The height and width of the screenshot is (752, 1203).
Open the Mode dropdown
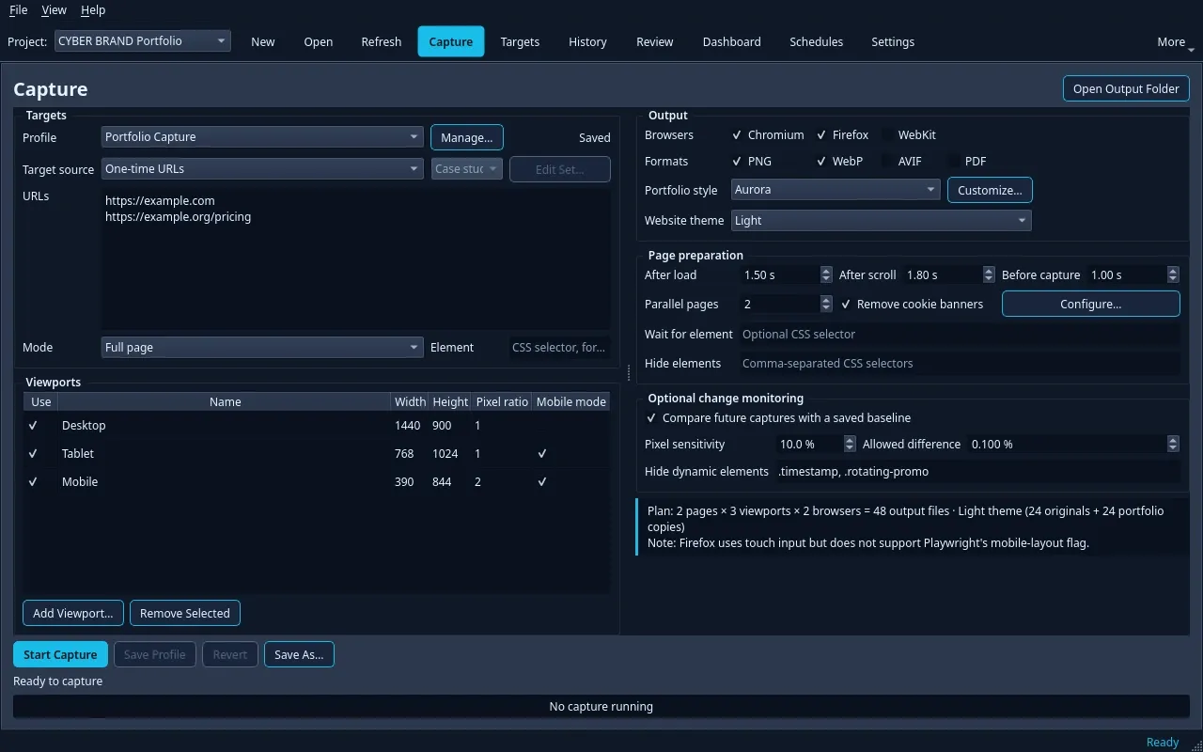coord(262,348)
